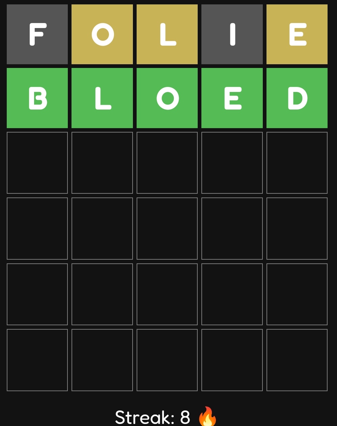The height and width of the screenshot is (426, 337).
Task: Select first empty tile in bottom row
Action: [37, 360]
